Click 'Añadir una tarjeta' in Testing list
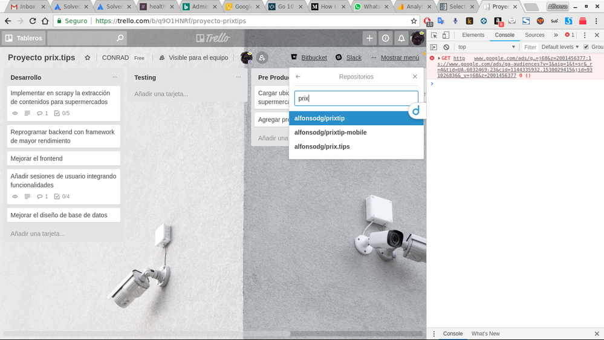The image size is (604, 340). click(x=161, y=94)
